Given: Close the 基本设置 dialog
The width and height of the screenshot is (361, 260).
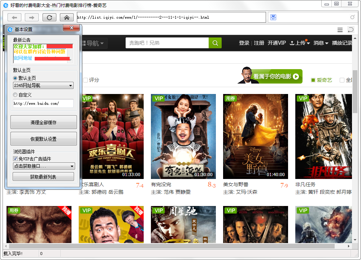Looking at the screenshot, I should (x=71, y=28).
